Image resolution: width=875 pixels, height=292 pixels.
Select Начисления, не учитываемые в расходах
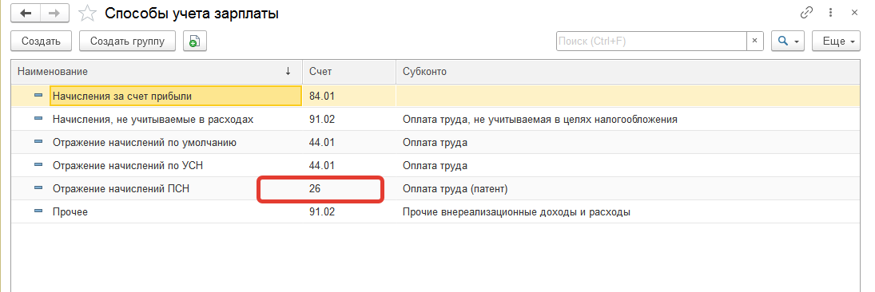(153, 119)
